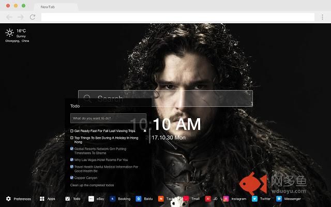The height and width of the screenshot is (207, 331).
Task: Delete the Fall Leaf Viewing Trips todo
Action: coord(145,131)
